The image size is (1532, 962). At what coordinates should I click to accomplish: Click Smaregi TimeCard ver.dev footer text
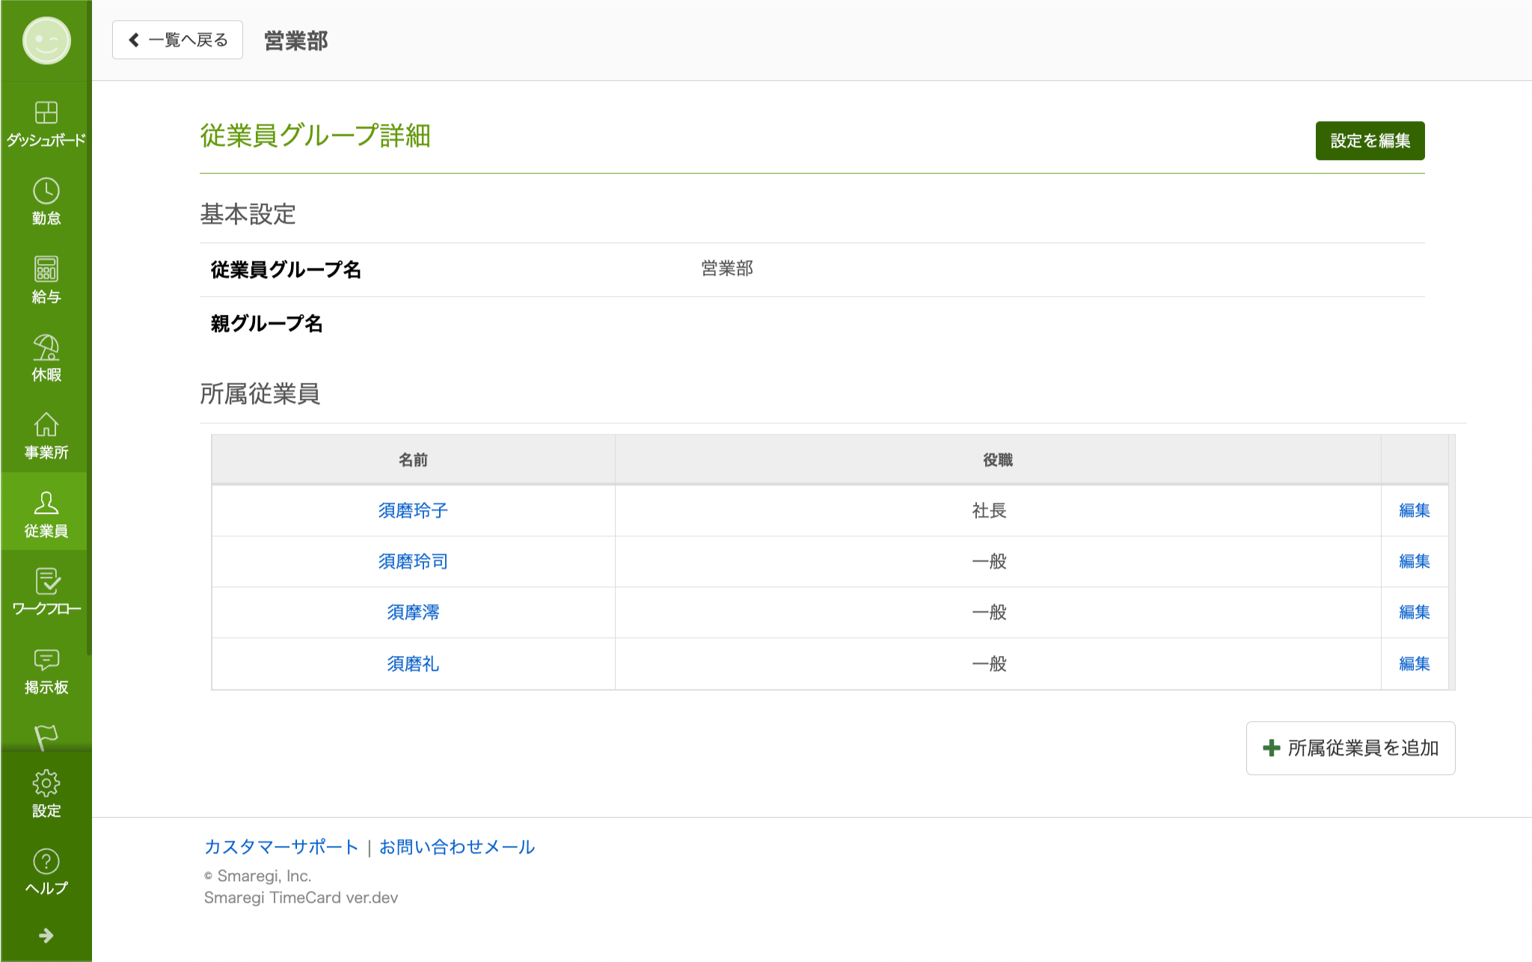pos(301,897)
